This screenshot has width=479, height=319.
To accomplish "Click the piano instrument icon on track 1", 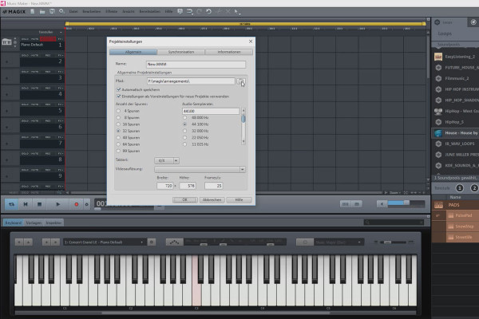I will (6, 41).
